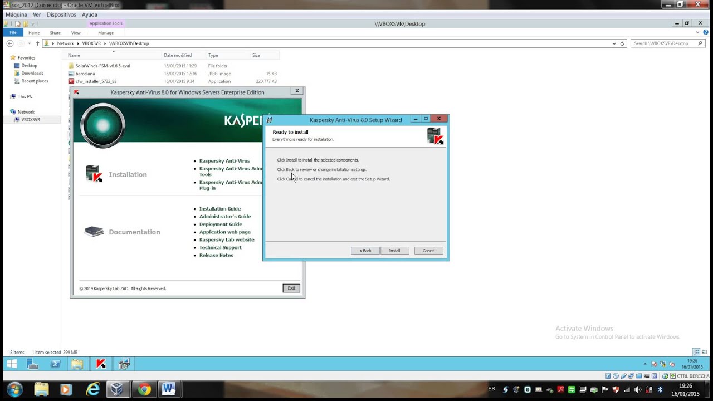Select Desktop in Favorites
Image resolution: width=713 pixels, height=401 pixels.
point(29,66)
